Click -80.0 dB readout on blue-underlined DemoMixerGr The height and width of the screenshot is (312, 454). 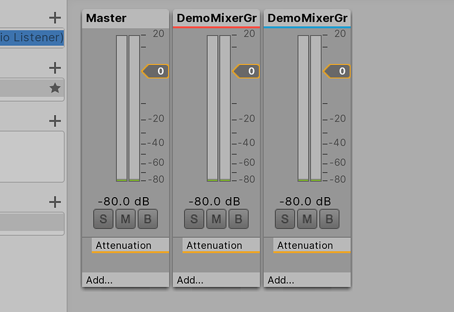click(x=305, y=201)
